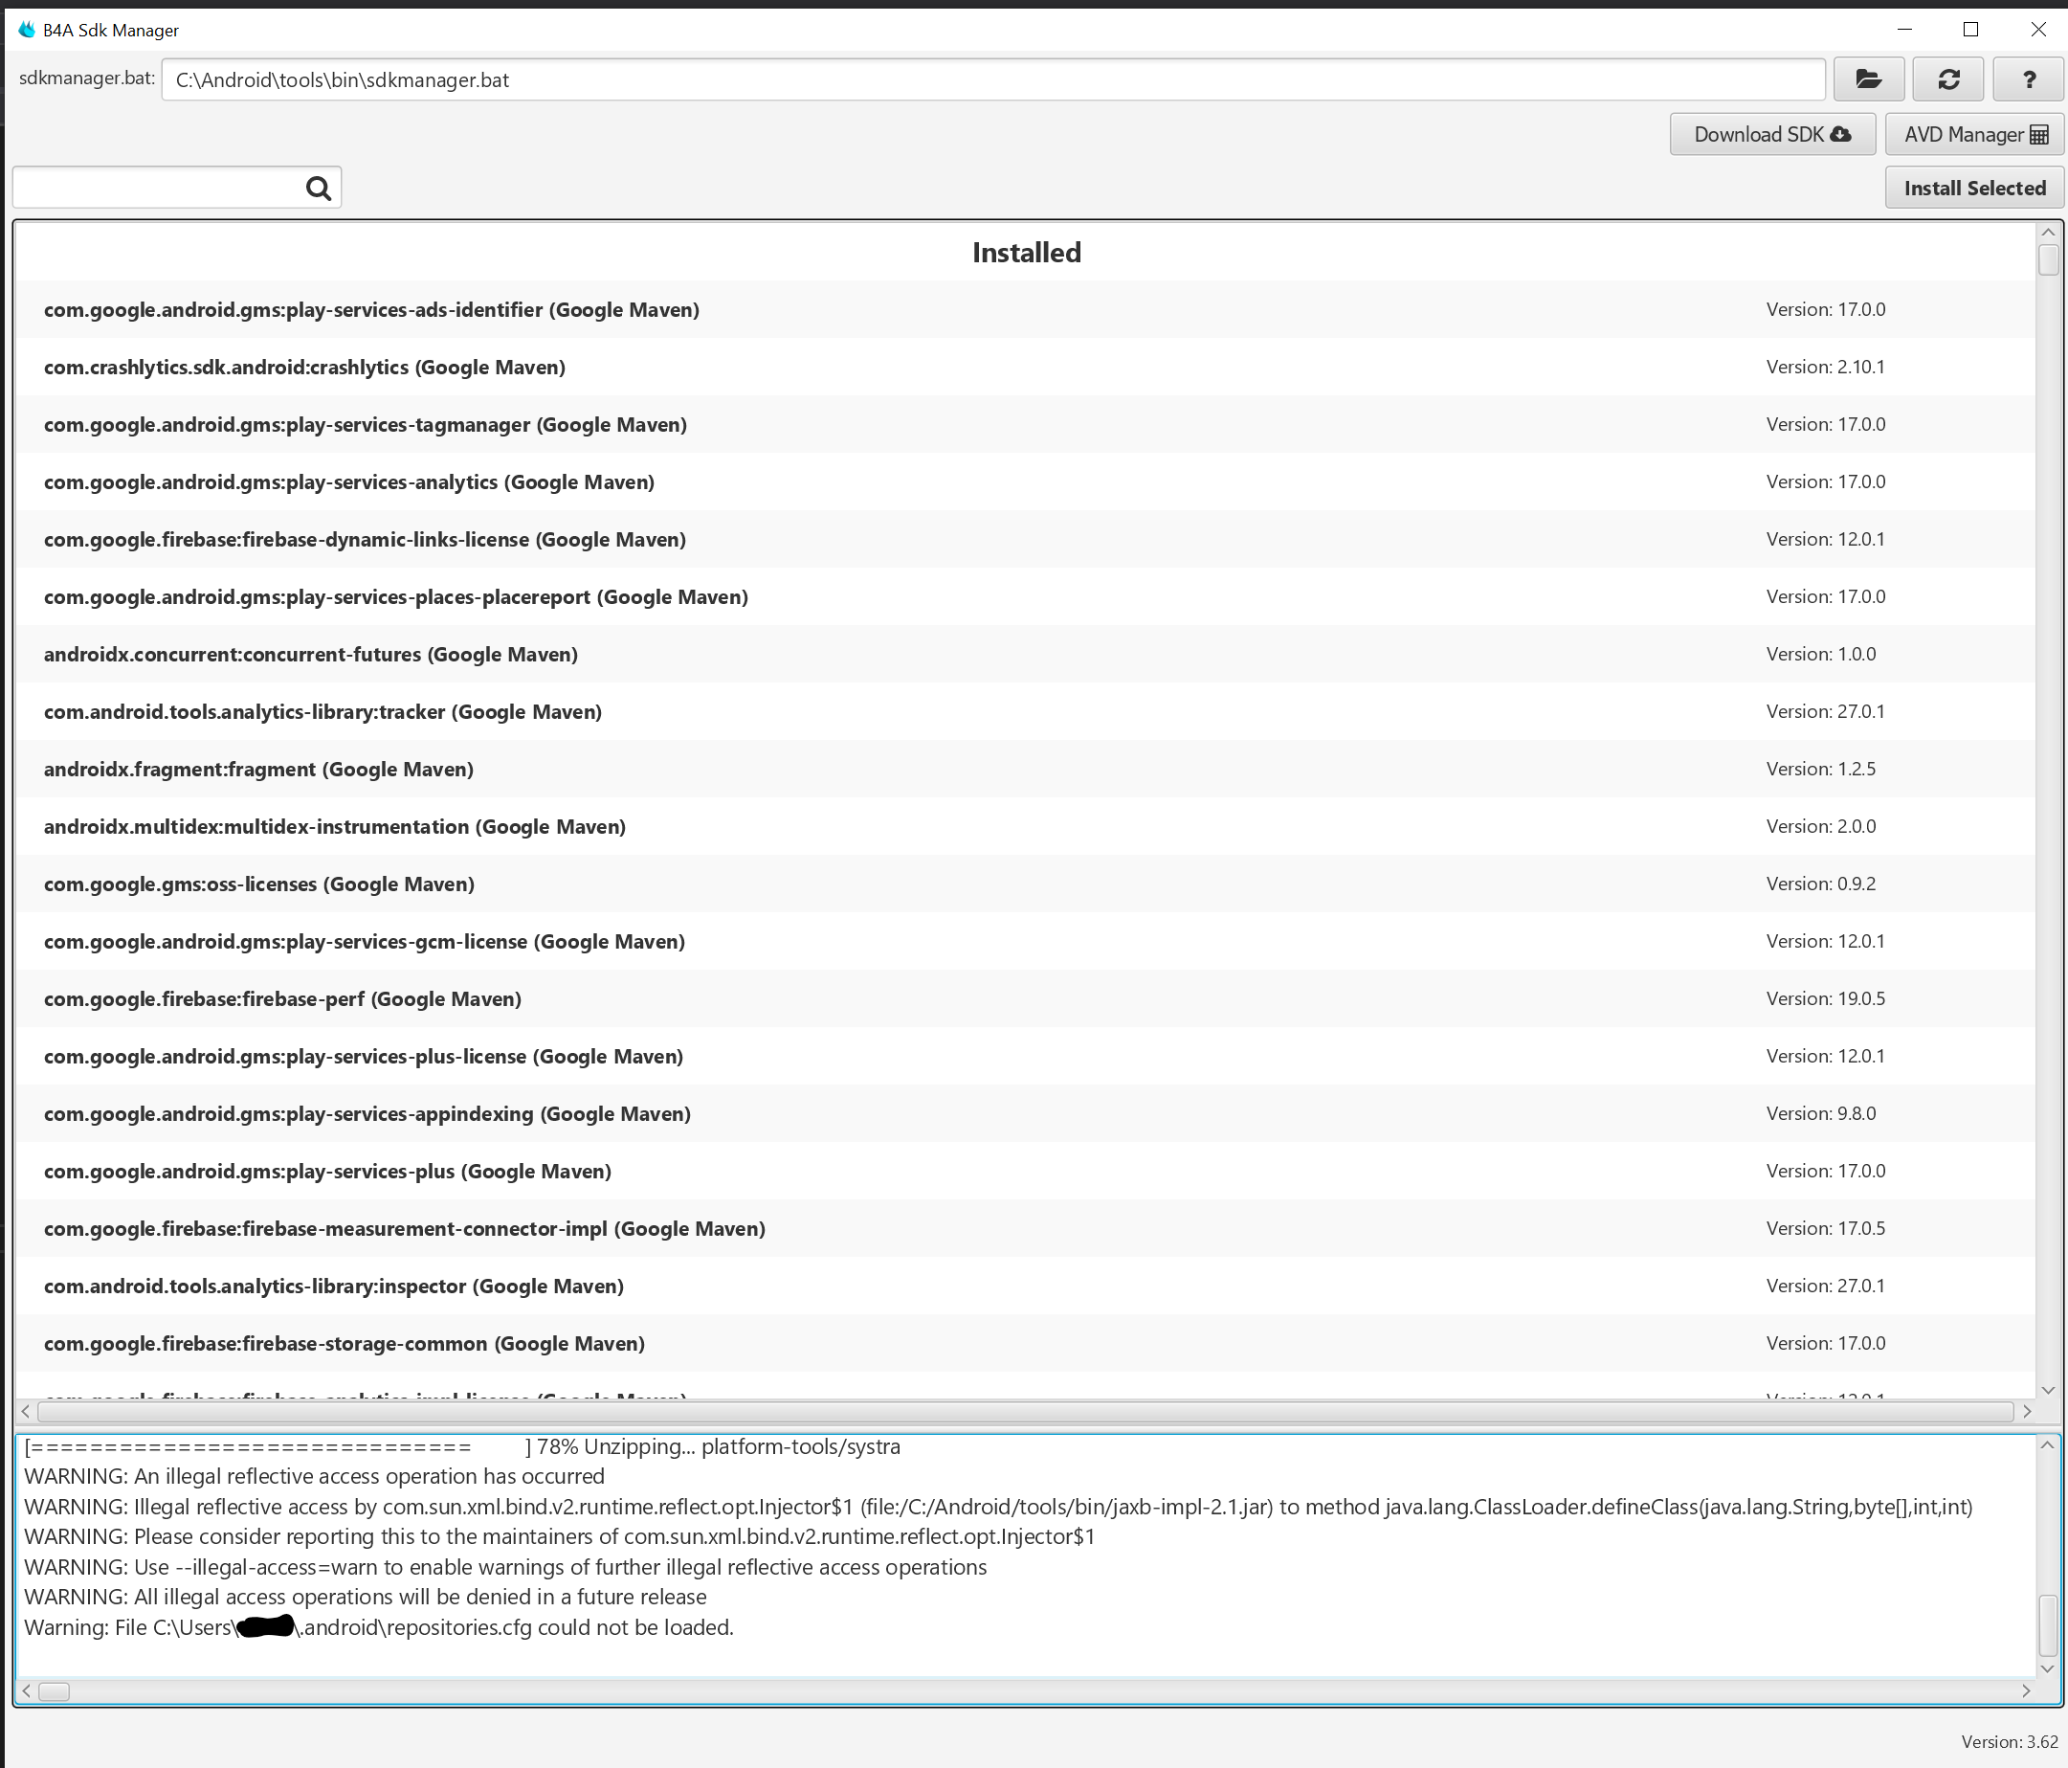Select play-services-tagmanager row
The image size is (2068, 1768).
[1025, 424]
